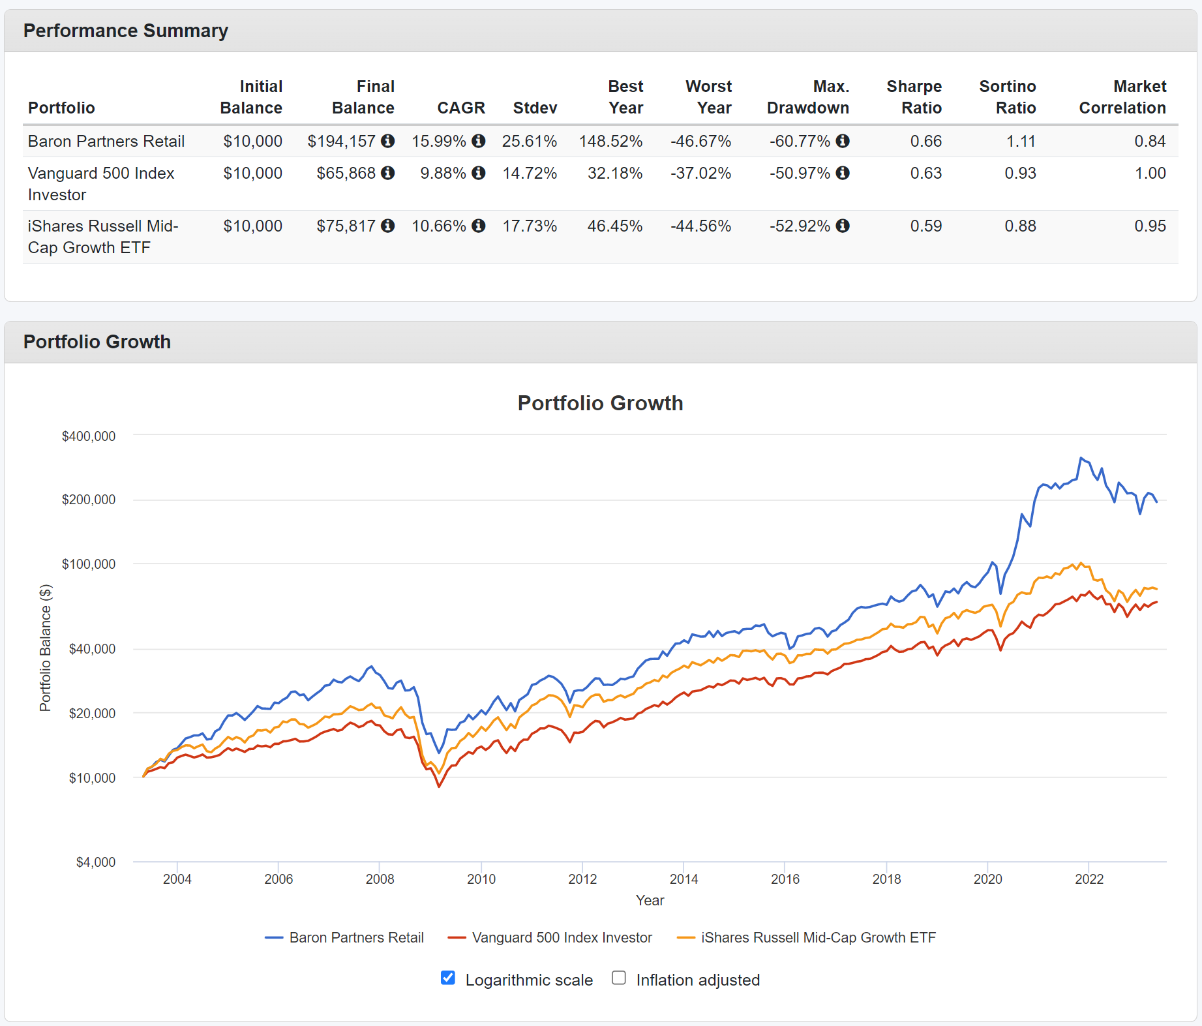Click the Sharpe Ratio column header

point(913,97)
